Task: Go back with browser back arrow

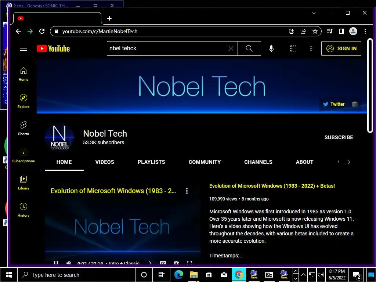Action: (x=18, y=31)
